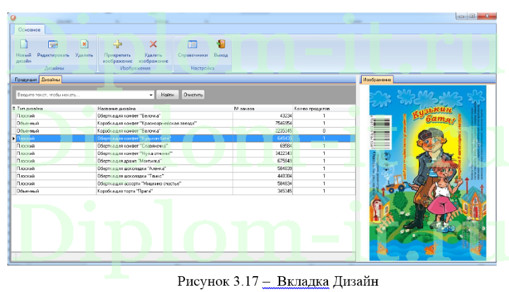
Task: Switch to the Продукция tab
Action: (x=25, y=79)
